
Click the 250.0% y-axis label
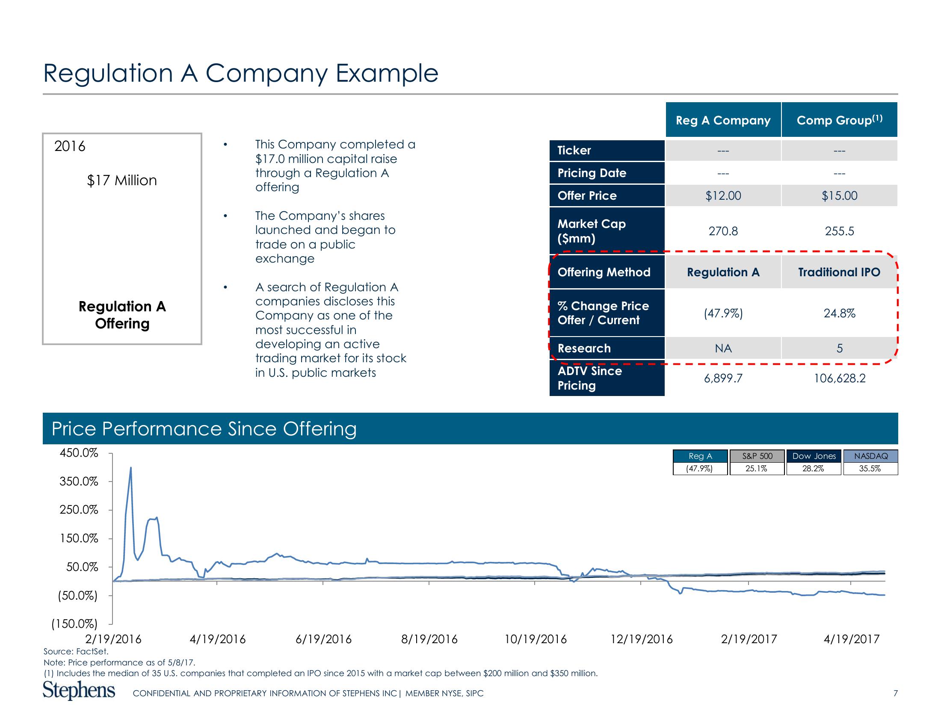click(x=79, y=510)
